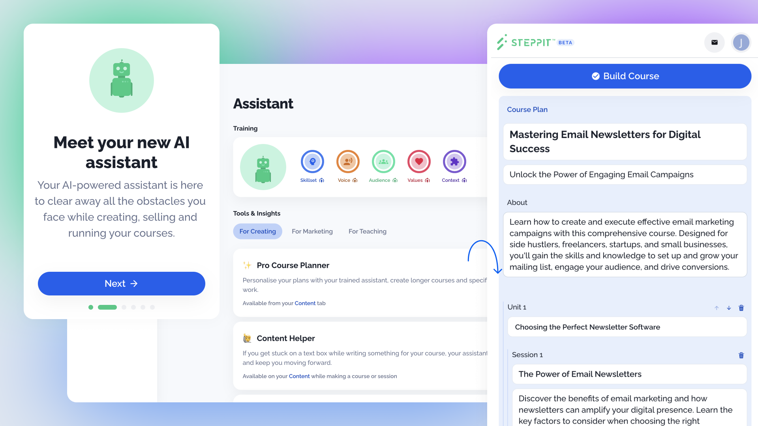758x426 pixels.
Task: Click the downward arrow on Unit 1
Action: click(729, 307)
